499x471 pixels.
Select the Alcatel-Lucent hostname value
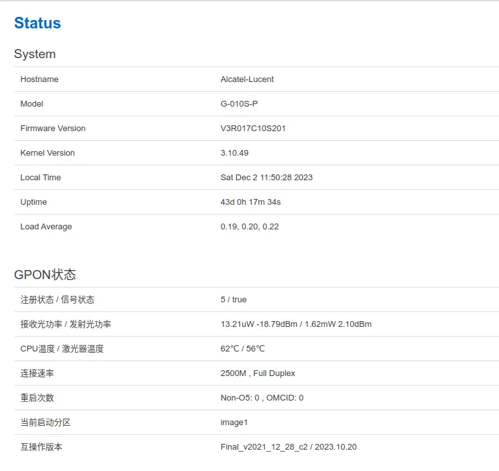(x=247, y=79)
